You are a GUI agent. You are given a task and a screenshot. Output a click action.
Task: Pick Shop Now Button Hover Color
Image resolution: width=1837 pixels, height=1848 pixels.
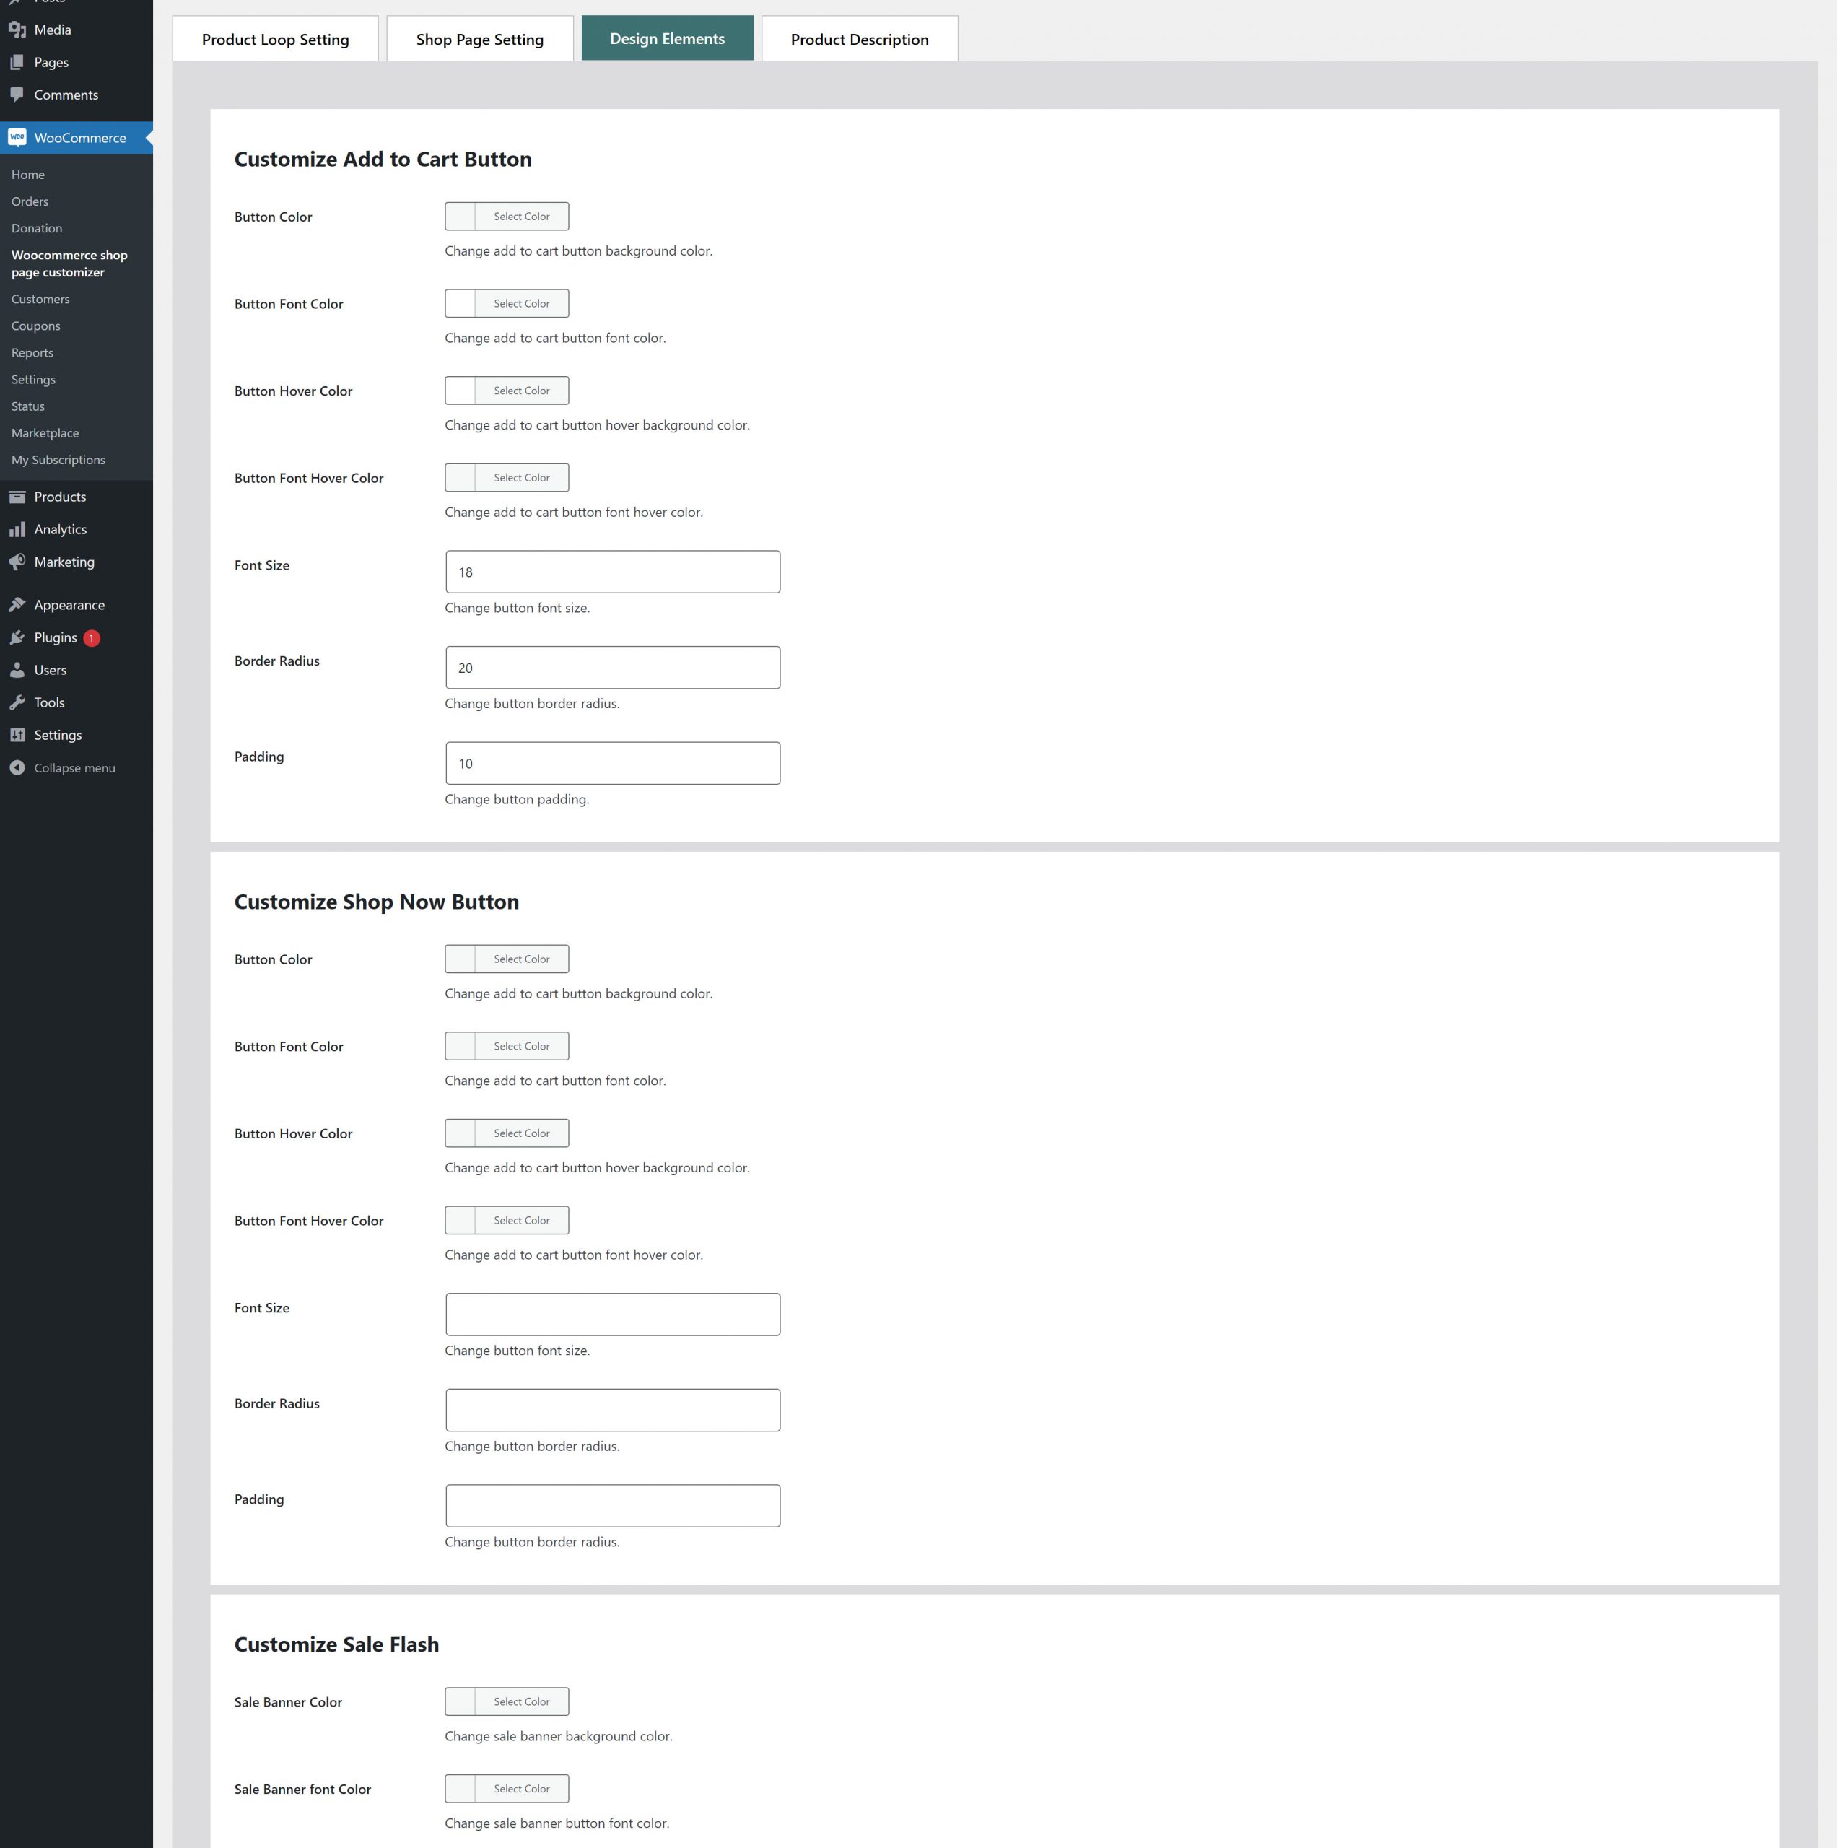507,1133
